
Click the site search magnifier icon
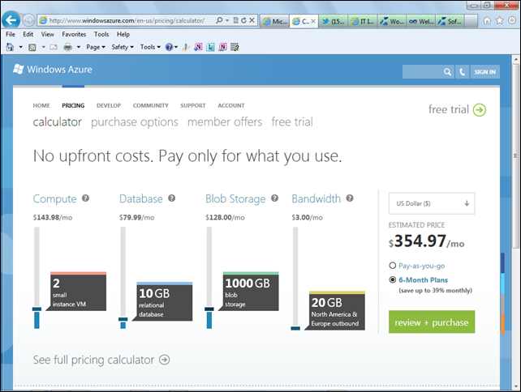tap(448, 71)
